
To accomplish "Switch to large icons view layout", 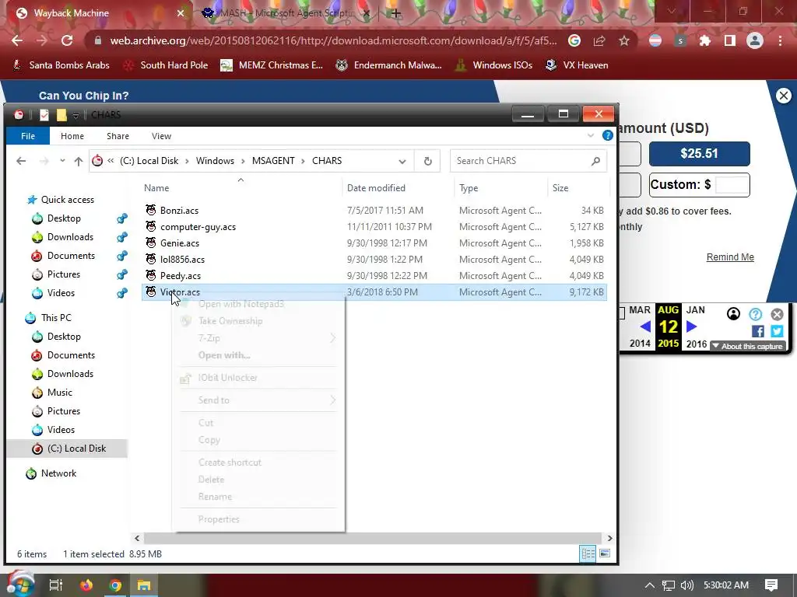I will [x=605, y=553].
